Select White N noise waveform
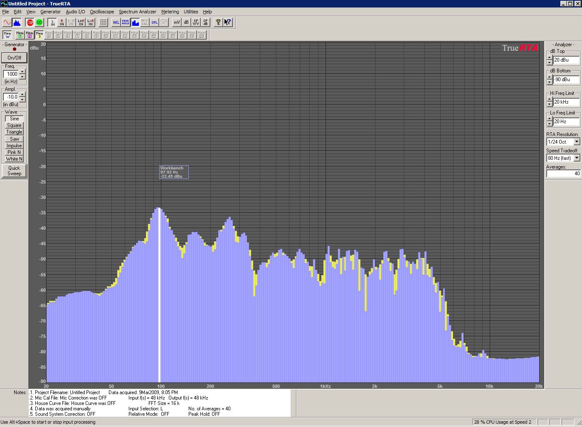Viewport: 582px width, 427px height. 14,159
